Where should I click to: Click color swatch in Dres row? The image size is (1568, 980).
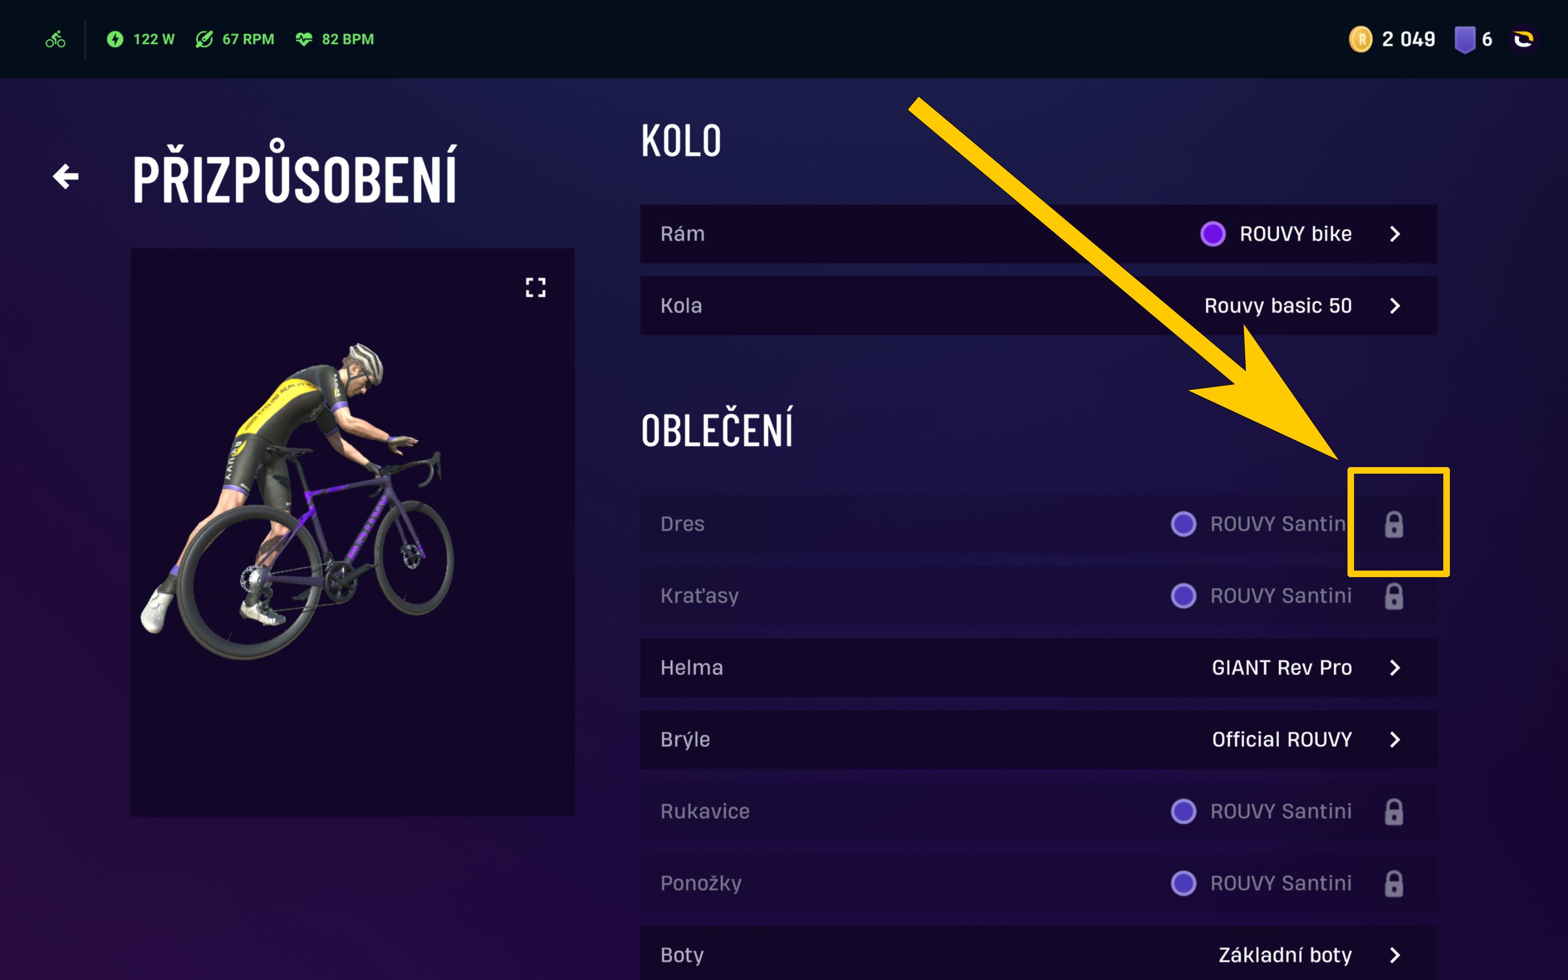[1183, 524]
